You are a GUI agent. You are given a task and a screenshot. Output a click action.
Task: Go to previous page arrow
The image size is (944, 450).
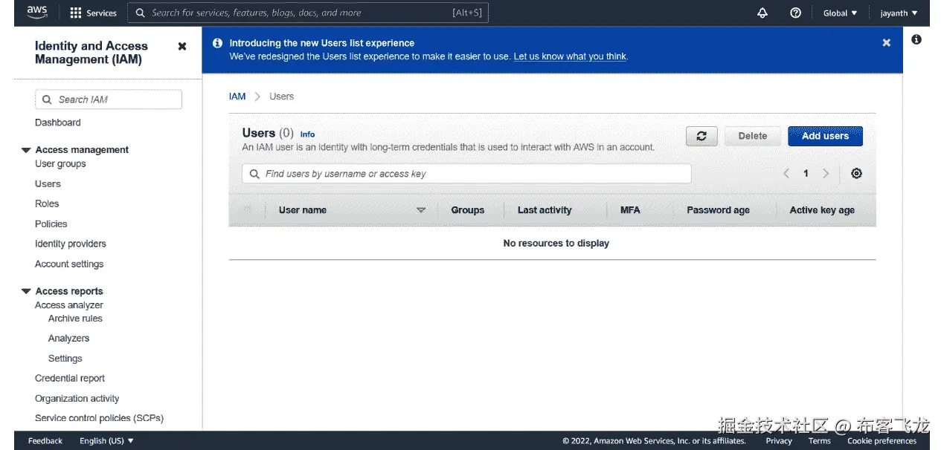click(x=786, y=173)
